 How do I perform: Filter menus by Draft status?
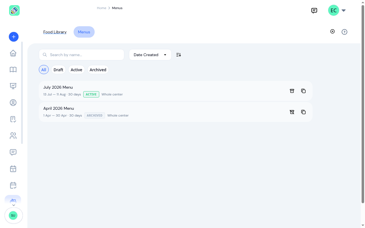58,70
